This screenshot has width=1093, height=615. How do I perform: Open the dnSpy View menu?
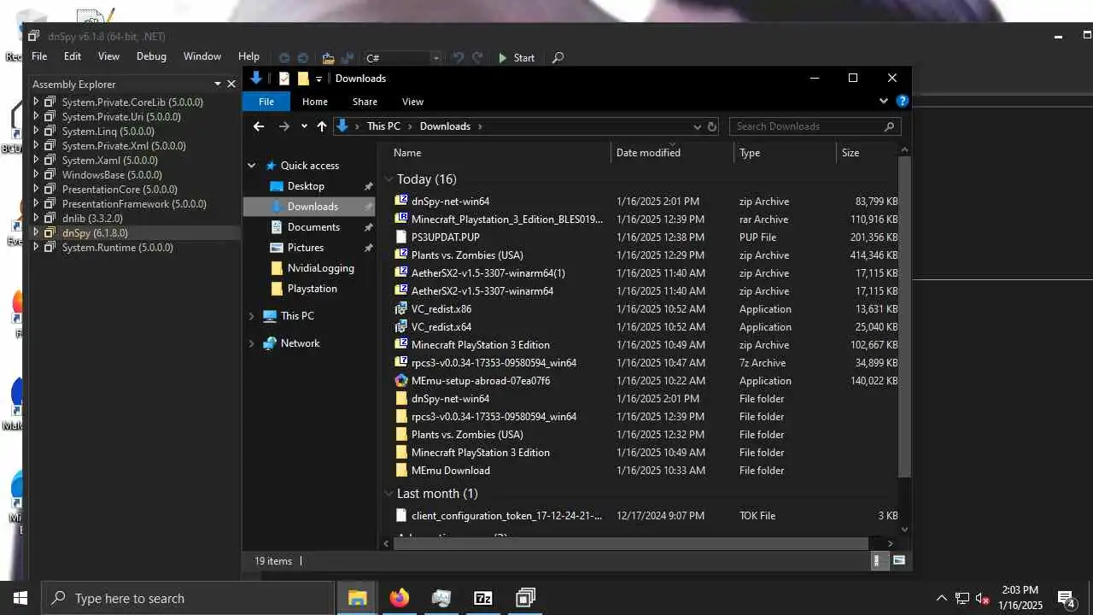(108, 56)
